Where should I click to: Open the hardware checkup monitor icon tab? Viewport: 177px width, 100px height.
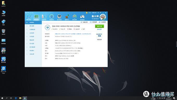point(29,17)
